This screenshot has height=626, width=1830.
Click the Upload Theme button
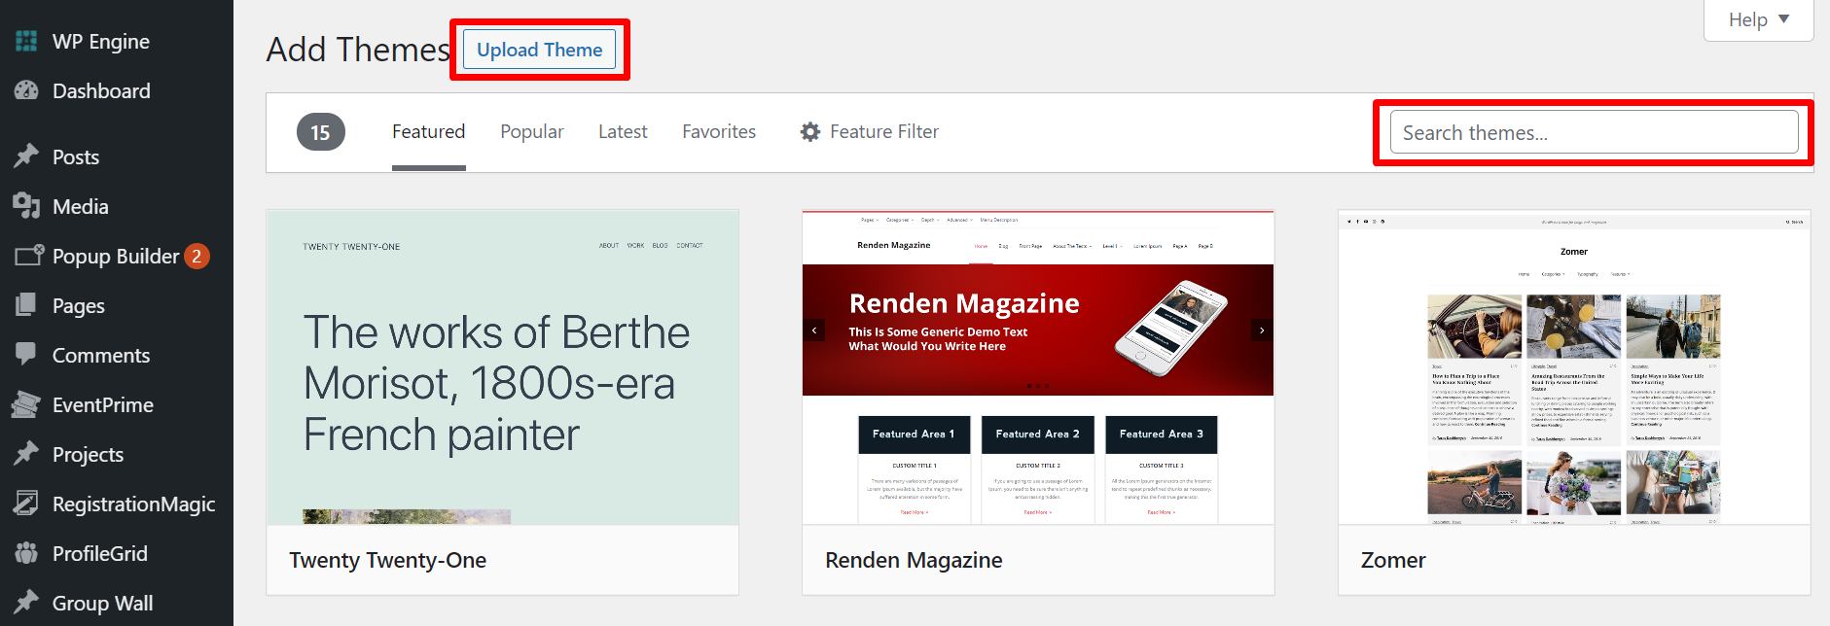point(539,50)
